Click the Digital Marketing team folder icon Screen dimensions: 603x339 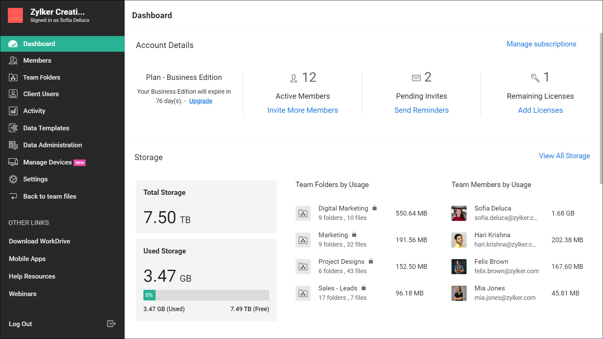pos(303,213)
